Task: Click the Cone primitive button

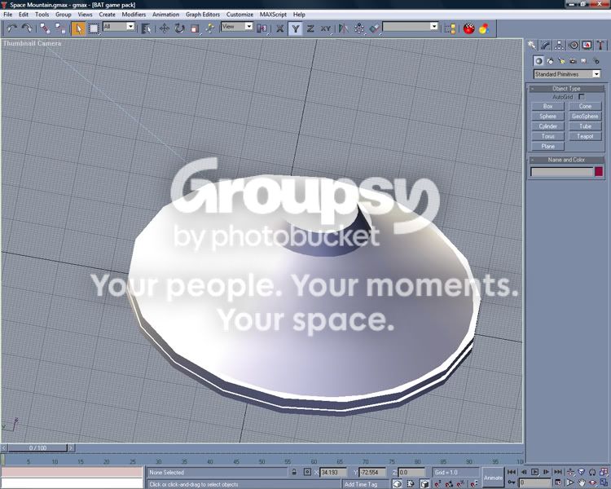Action: click(x=585, y=107)
